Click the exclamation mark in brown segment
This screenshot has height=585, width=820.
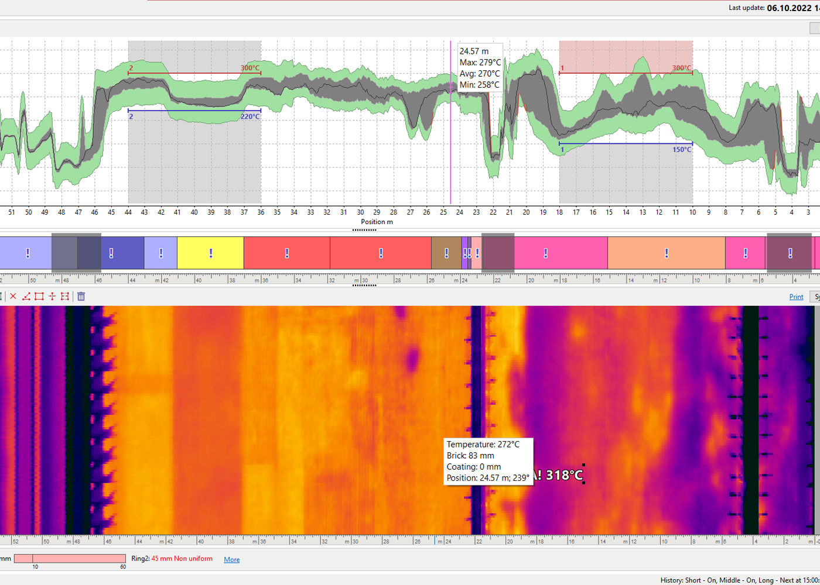[x=446, y=253]
